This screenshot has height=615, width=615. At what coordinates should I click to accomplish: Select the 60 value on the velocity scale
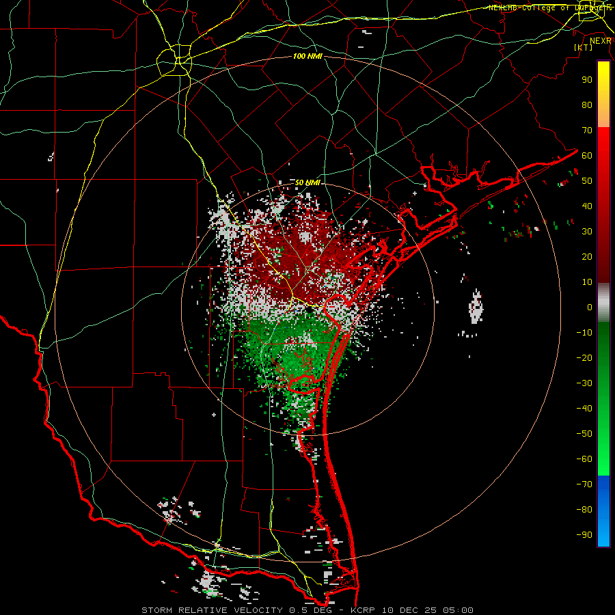(587, 155)
